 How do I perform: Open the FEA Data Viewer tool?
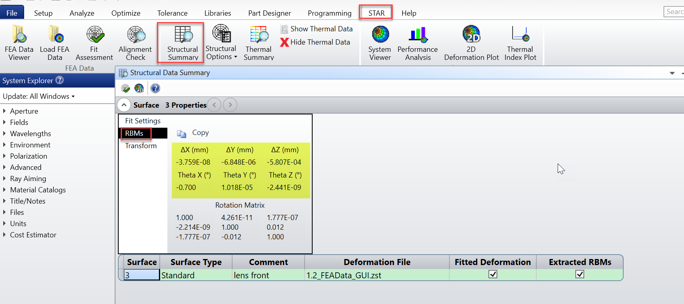click(19, 43)
